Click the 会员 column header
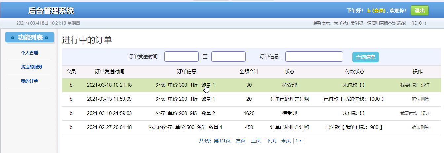Image resolution: width=444 pixels, height=153 pixels. [x=71, y=71]
